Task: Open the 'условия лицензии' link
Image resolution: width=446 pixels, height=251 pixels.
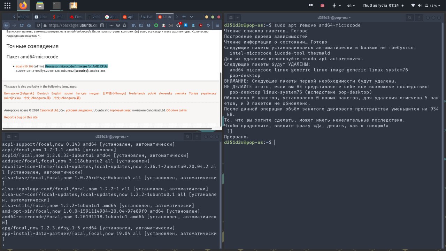Action: tap(79, 110)
